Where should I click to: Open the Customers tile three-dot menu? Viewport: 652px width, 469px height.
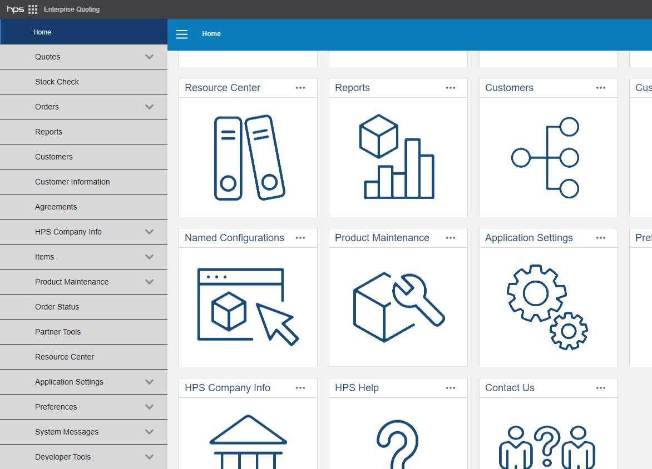click(x=600, y=88)
